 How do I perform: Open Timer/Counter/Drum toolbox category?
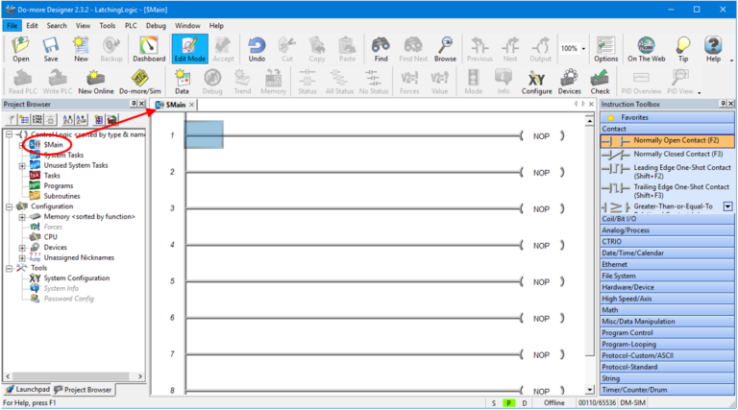coord(667,390)
